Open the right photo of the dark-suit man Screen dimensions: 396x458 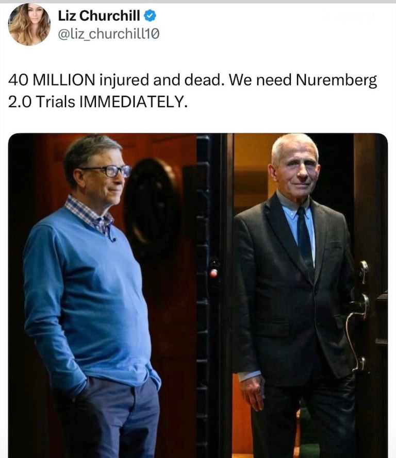click(x=310, y=295)
